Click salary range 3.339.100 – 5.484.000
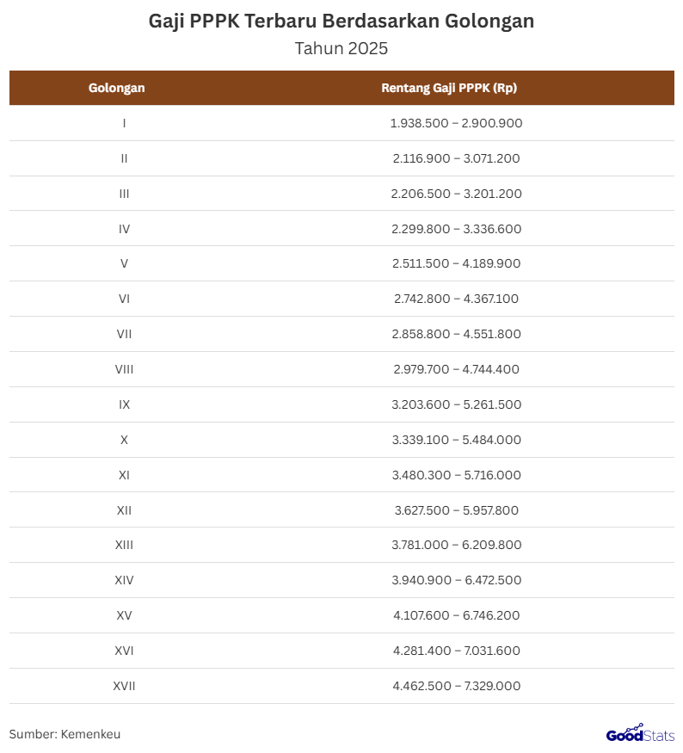 (456, 440)
